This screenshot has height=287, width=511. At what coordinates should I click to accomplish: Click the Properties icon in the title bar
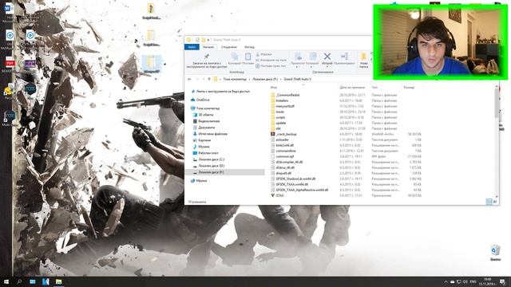coord(197,40)
